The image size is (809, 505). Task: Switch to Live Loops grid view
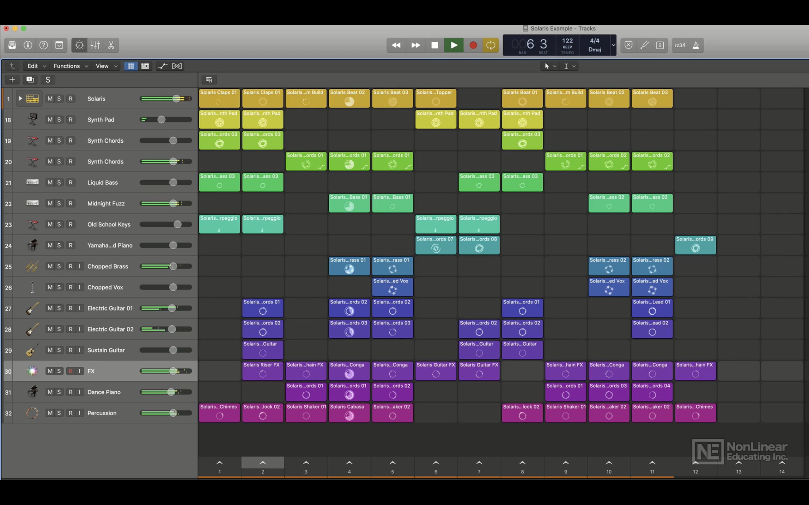point(131,66)
